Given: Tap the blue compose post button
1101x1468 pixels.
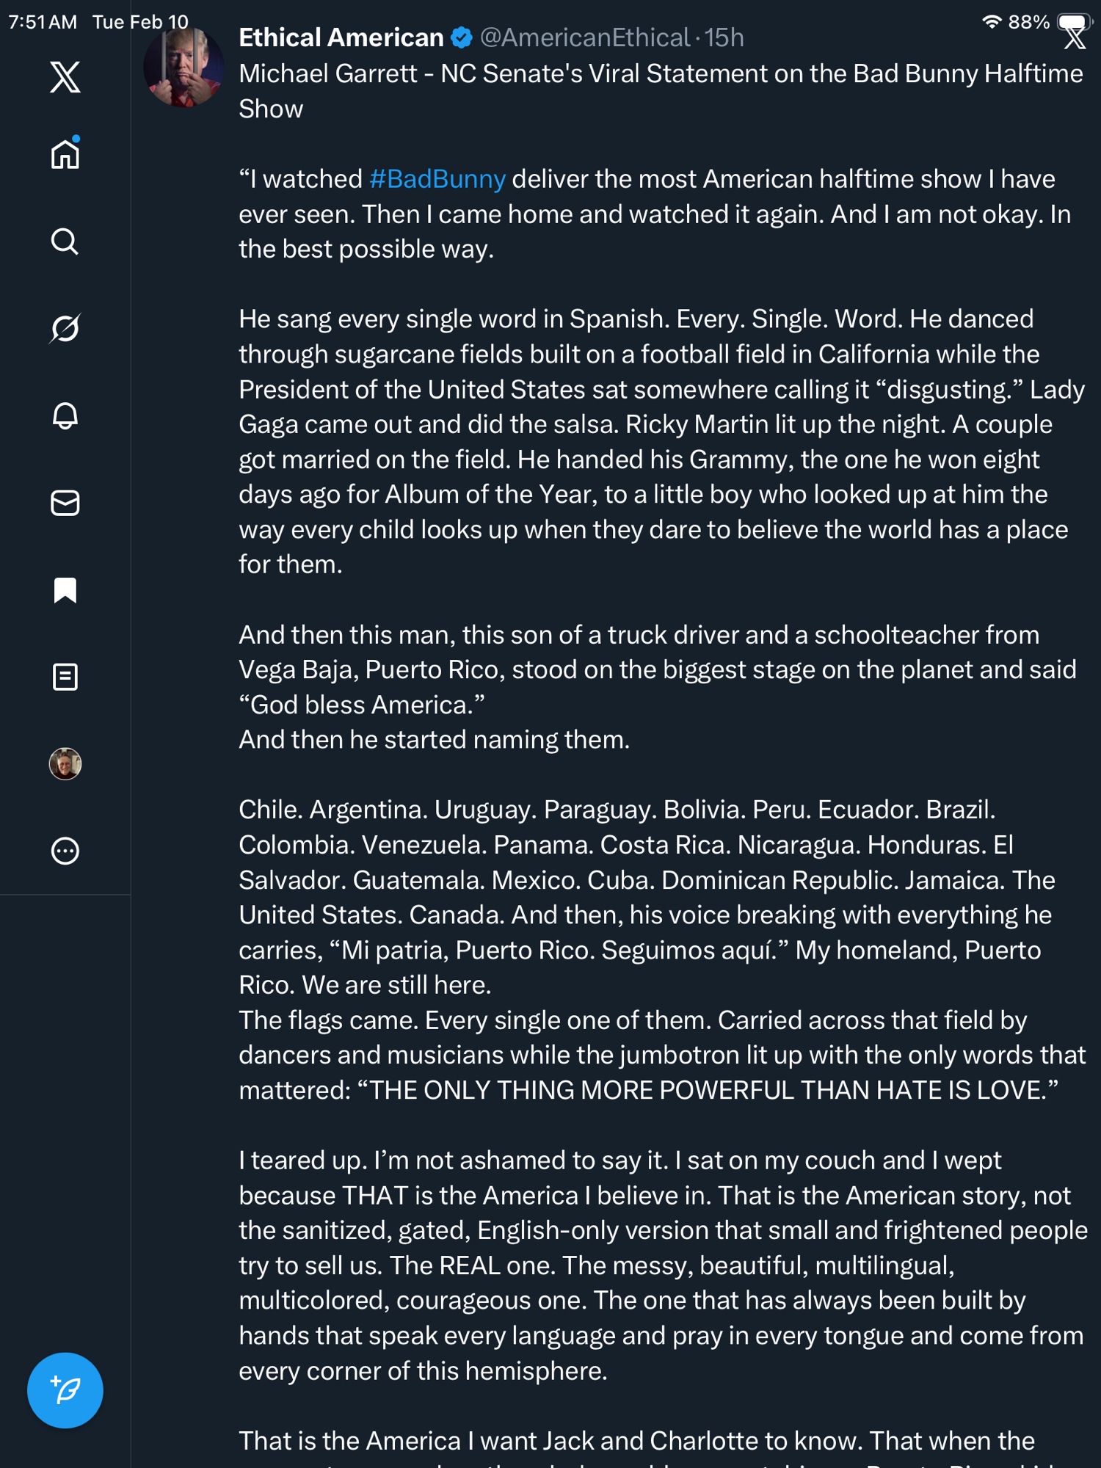Looking at the screenshot, I should coord(65,1390).
